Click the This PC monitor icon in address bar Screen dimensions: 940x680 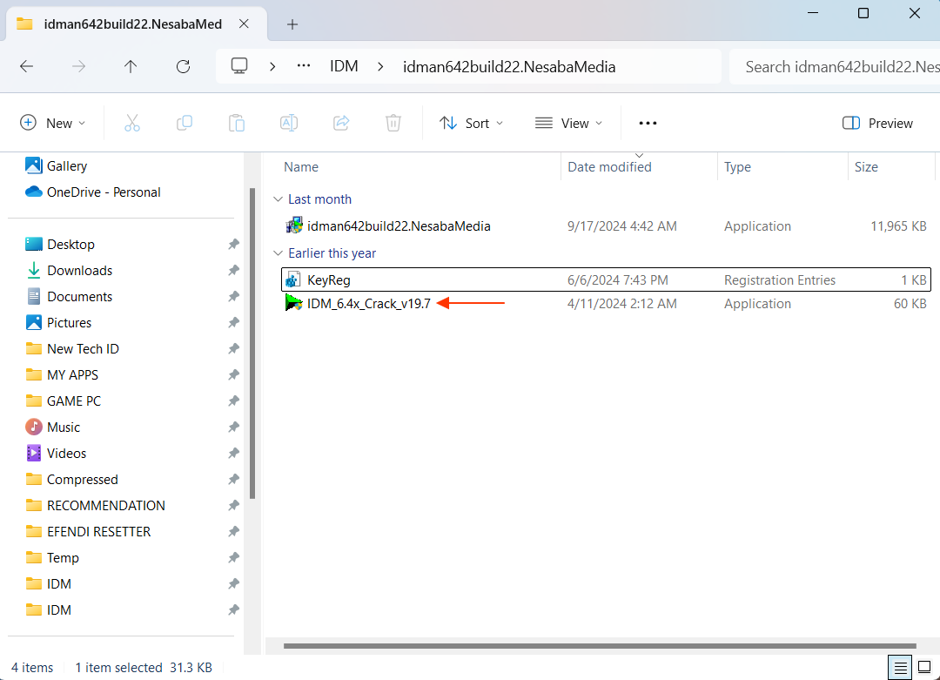[x=239, y=66]
